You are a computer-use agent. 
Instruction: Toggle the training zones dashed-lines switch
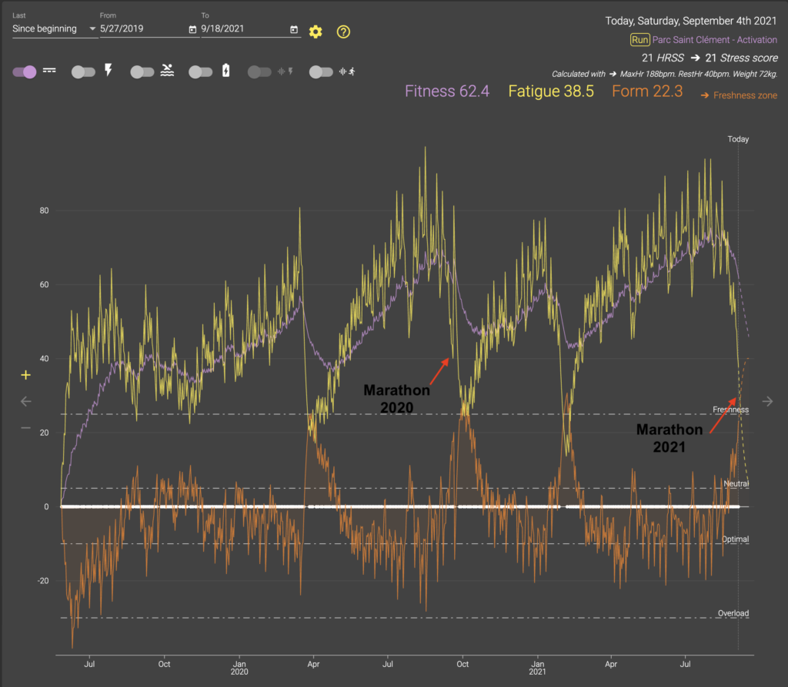tap(25, 71)
